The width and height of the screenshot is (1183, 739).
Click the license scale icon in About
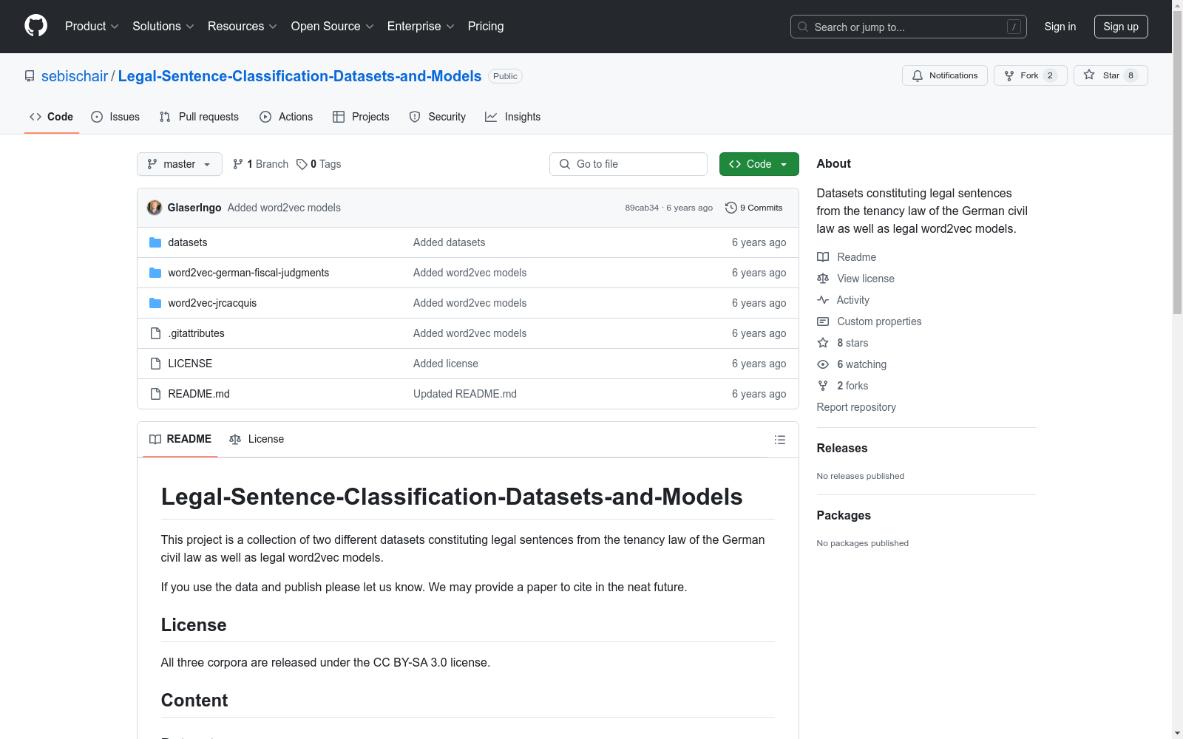click(x=823, y=279)
